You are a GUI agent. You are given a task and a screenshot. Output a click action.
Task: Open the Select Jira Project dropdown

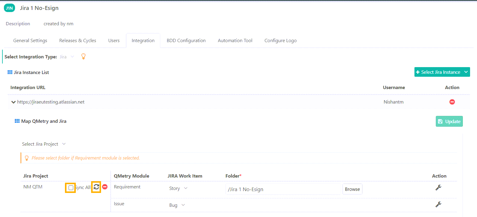[44, 144]
